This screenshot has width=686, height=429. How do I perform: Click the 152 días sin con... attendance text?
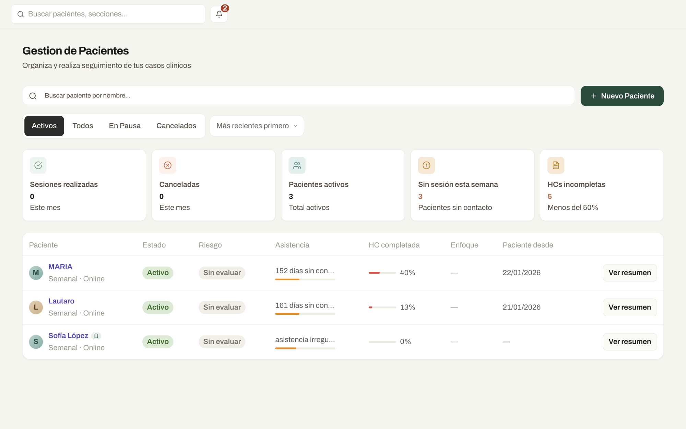click(x=305, y=271)
